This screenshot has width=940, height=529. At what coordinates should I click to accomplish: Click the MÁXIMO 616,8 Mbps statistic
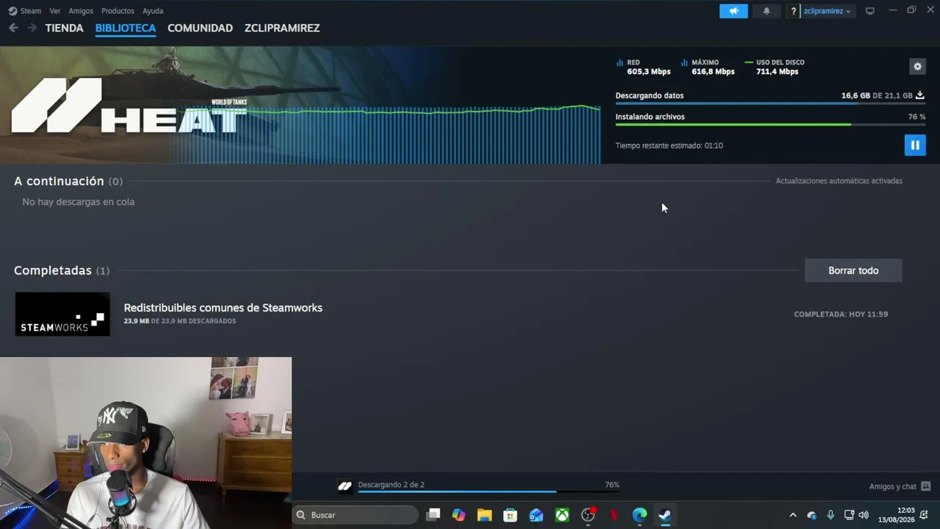(x=708, y=67)
